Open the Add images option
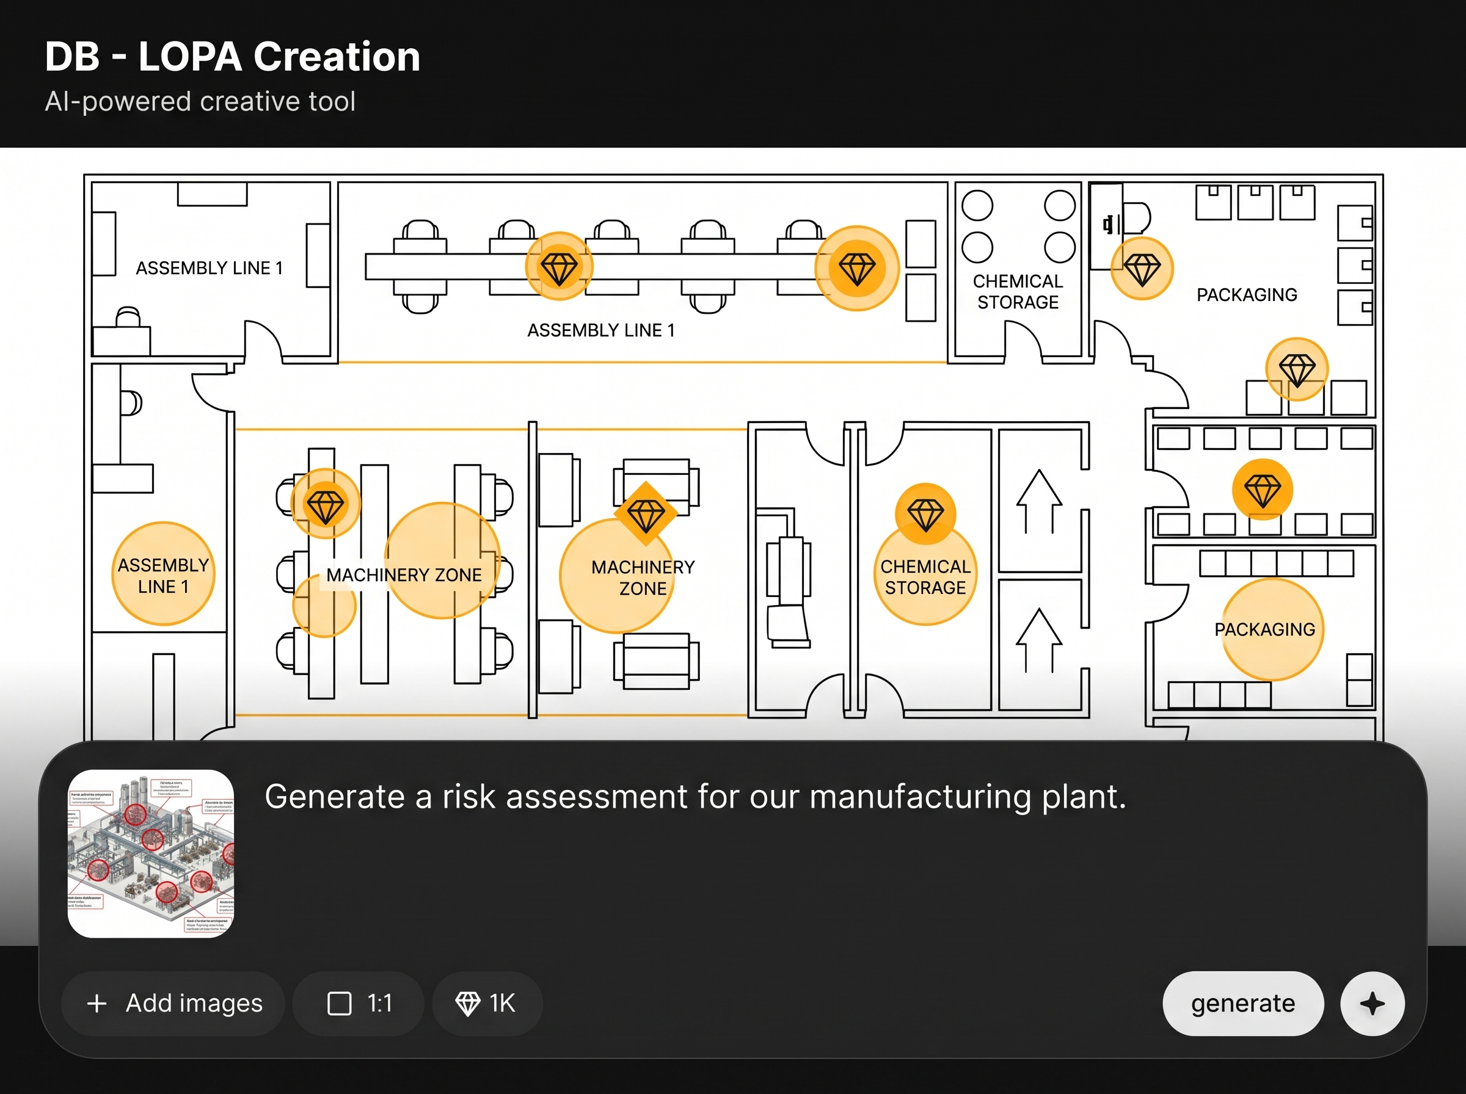1466x1094 pixels. pyautogui.click(x=173, y=1003)
